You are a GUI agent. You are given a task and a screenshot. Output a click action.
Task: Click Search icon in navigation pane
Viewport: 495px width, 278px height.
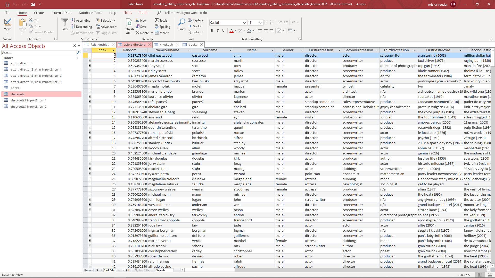(x=79, y=53)
